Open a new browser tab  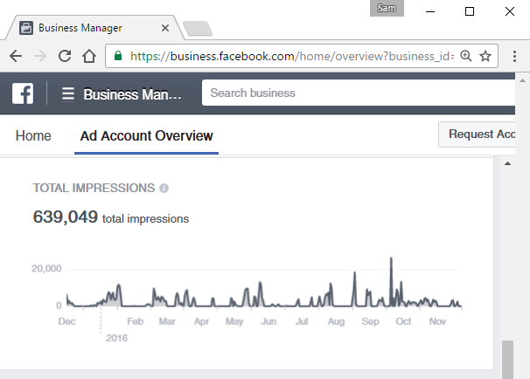(198, 28)
